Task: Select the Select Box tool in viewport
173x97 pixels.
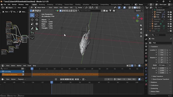Action: (32, 15)
